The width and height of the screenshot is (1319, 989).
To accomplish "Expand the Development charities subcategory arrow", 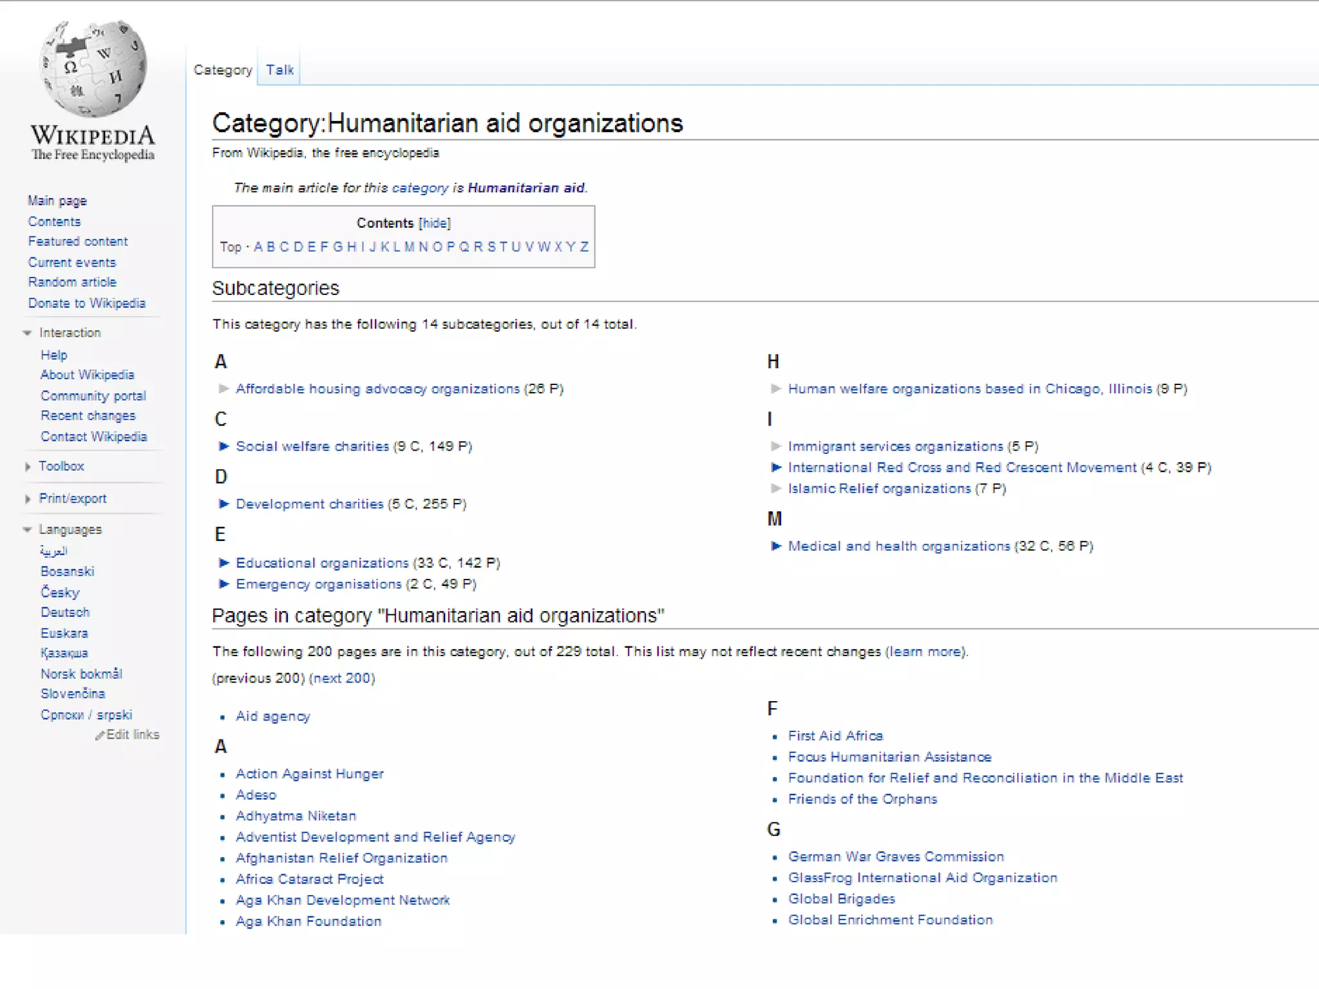I will pos(223,504).
